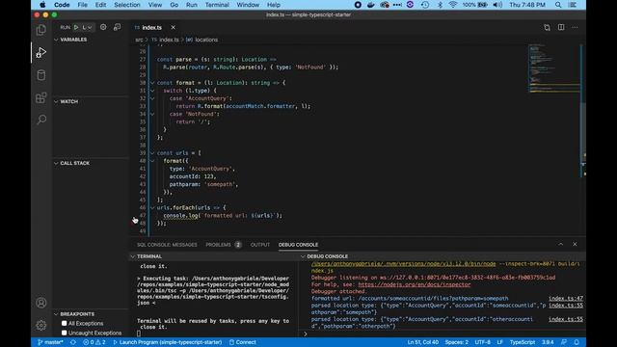Click the LF end-of-line setting in the status bar
The width and height of the screenshot is (617, 347).
(x=499, y=342)
